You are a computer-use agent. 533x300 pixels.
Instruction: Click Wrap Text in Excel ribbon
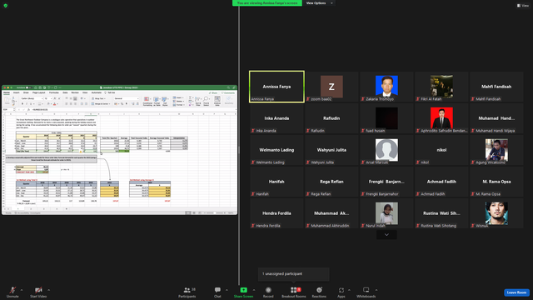point(98,98)
